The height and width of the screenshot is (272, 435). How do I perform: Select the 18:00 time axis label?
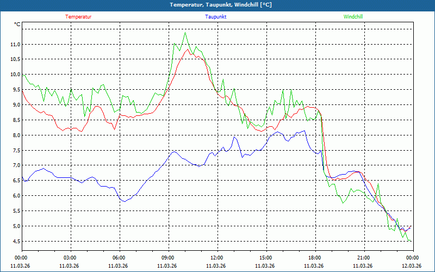coord(314,258)
